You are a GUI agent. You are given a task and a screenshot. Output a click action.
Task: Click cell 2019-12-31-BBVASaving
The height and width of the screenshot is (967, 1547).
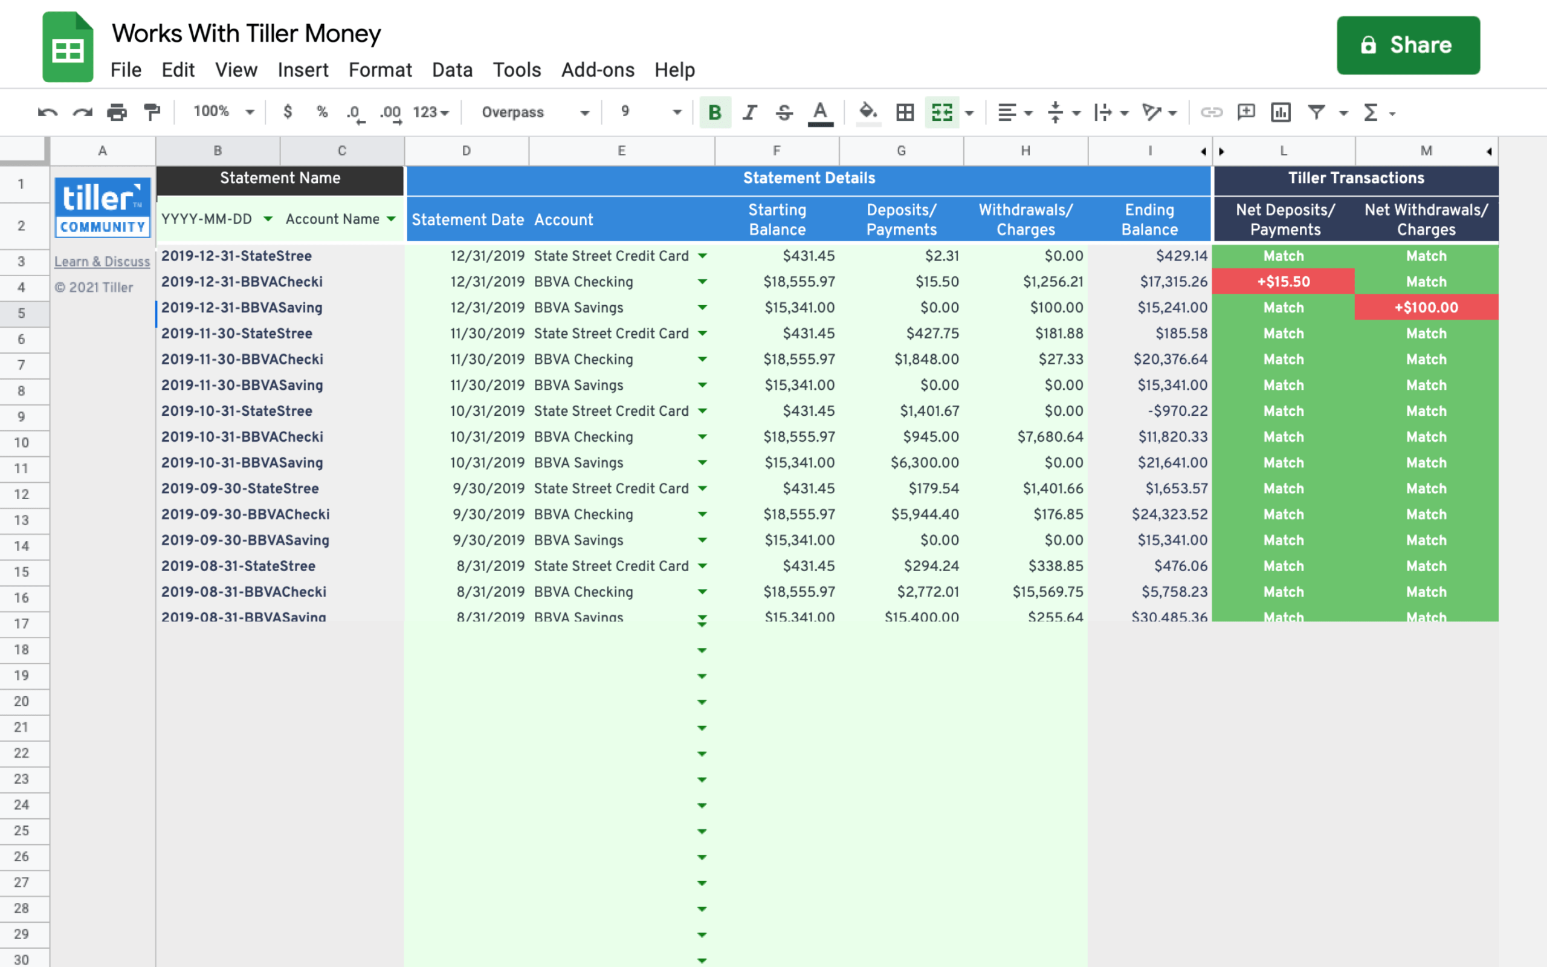281,308
